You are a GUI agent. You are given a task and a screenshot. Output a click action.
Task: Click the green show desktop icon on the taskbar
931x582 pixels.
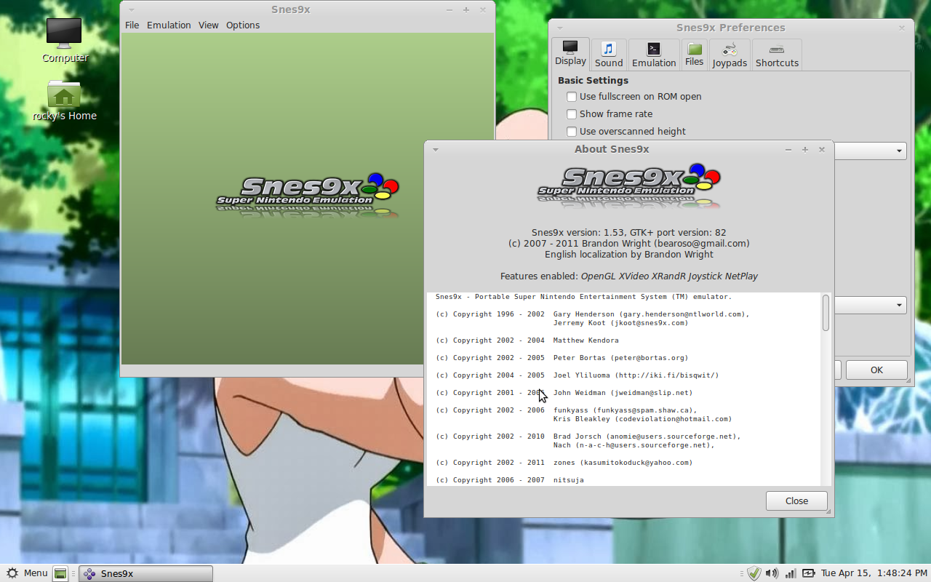60,573
